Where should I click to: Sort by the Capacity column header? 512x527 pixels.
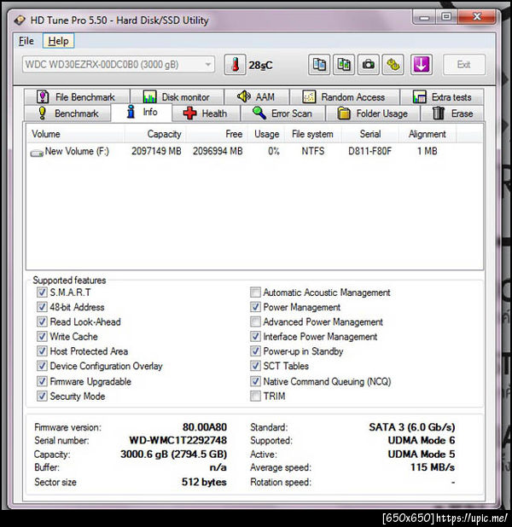(x=155, y=134)
